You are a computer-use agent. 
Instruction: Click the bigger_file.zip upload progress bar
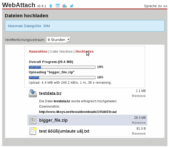[x=62, y=78]
